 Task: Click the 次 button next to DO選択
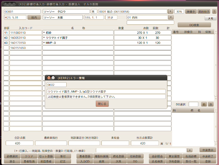[x=211, y=104]
